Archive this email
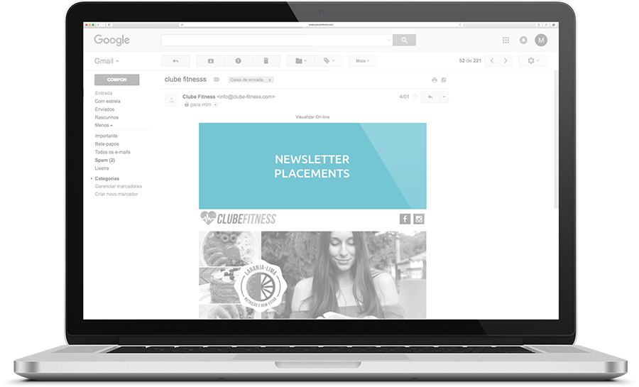The height and width of the screenshot is (387, 639). tap(210, 61)
